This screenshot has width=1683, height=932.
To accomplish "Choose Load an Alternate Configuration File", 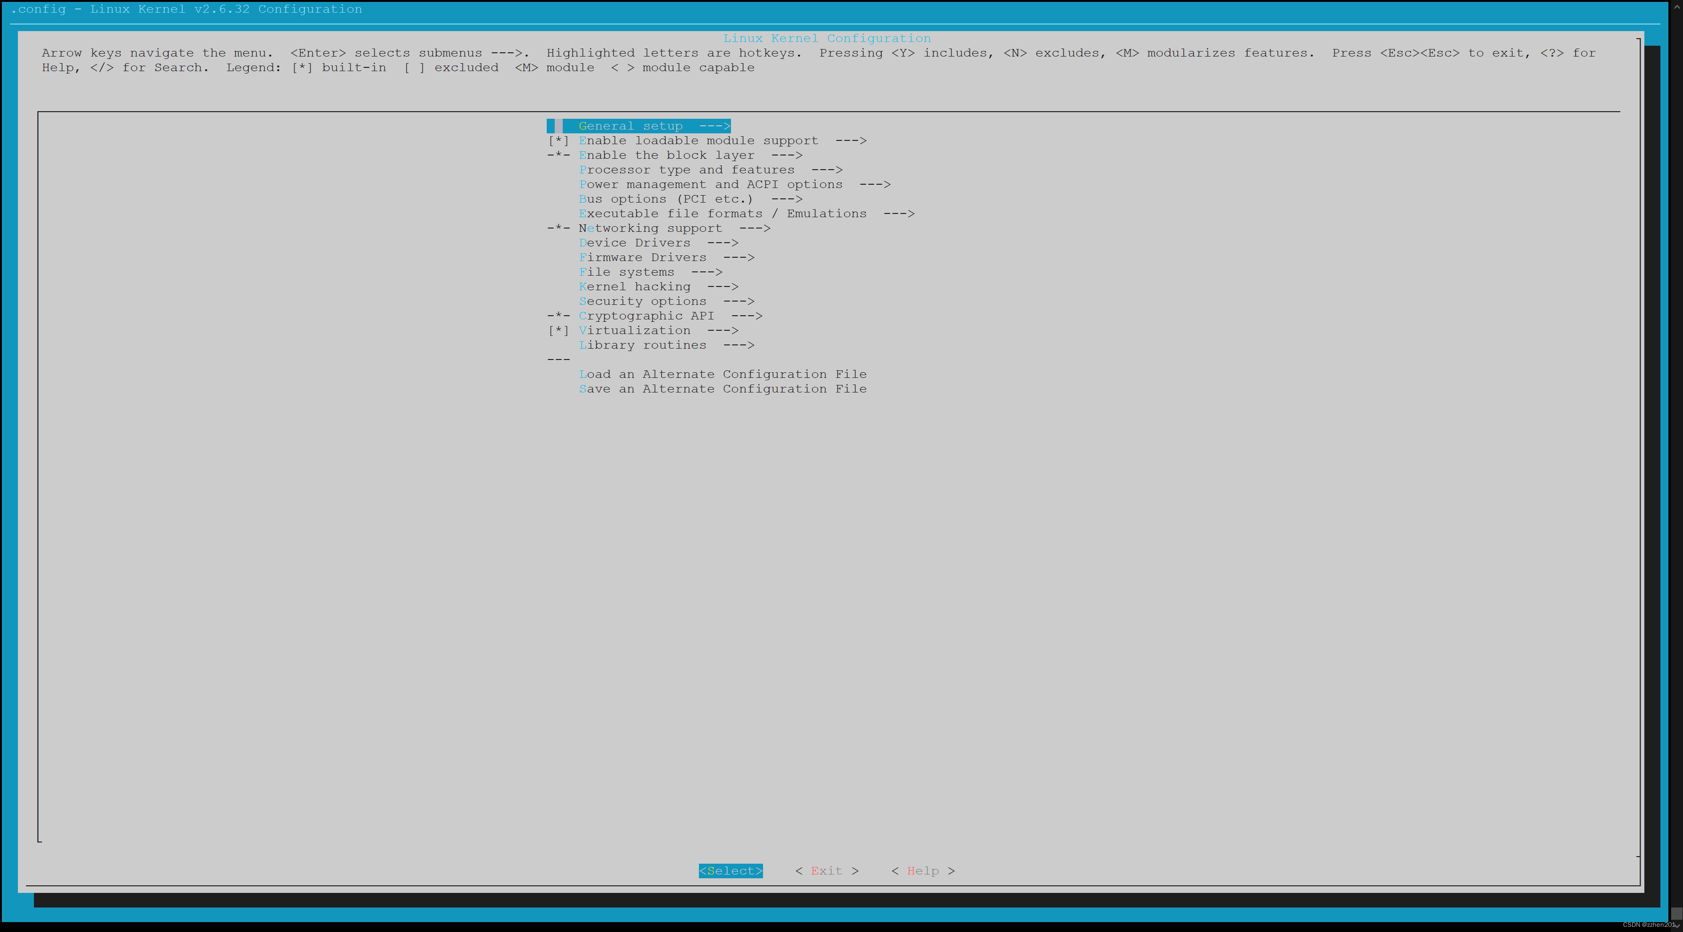I will pyautogui.click(x=722, y=374).
